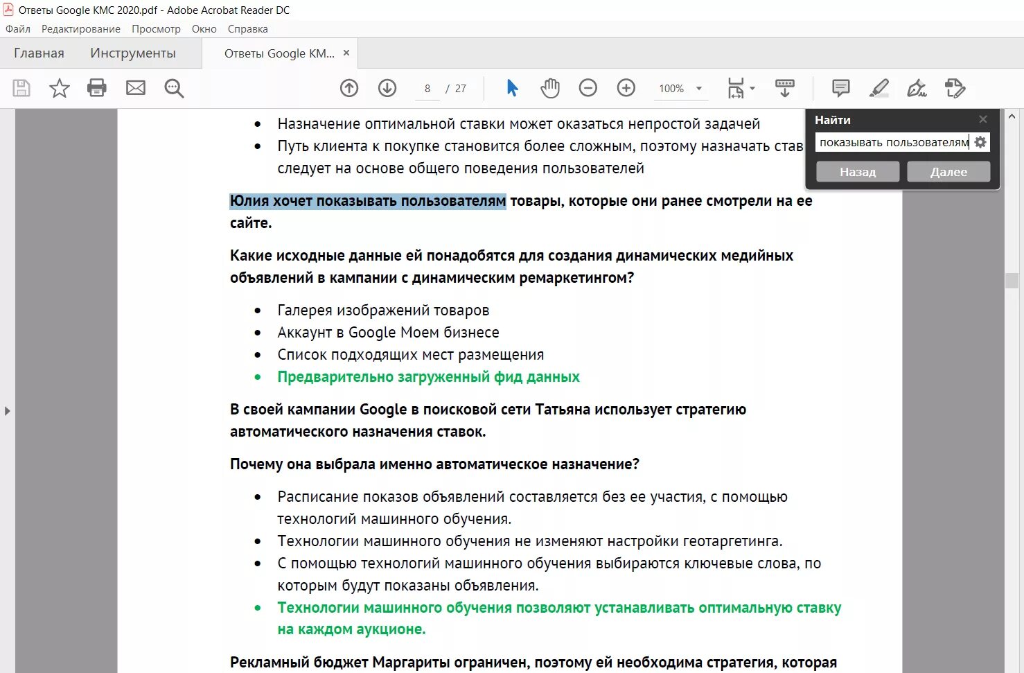Add file to starred with star icon
The image size is (1024, 673).
pyautogui.click(x=60, y=88)
